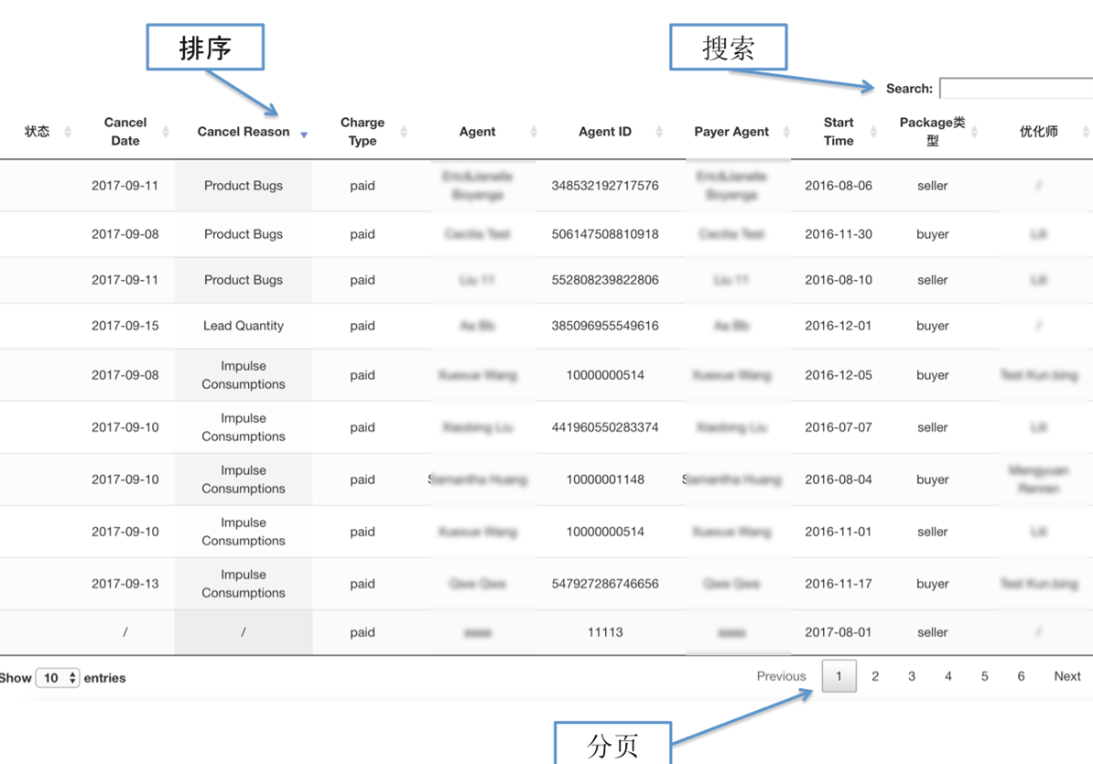Click the sort arrows beside Charge Type
Screen dimensions: 1093x764
pyautogui.click(x=404, y=132)
